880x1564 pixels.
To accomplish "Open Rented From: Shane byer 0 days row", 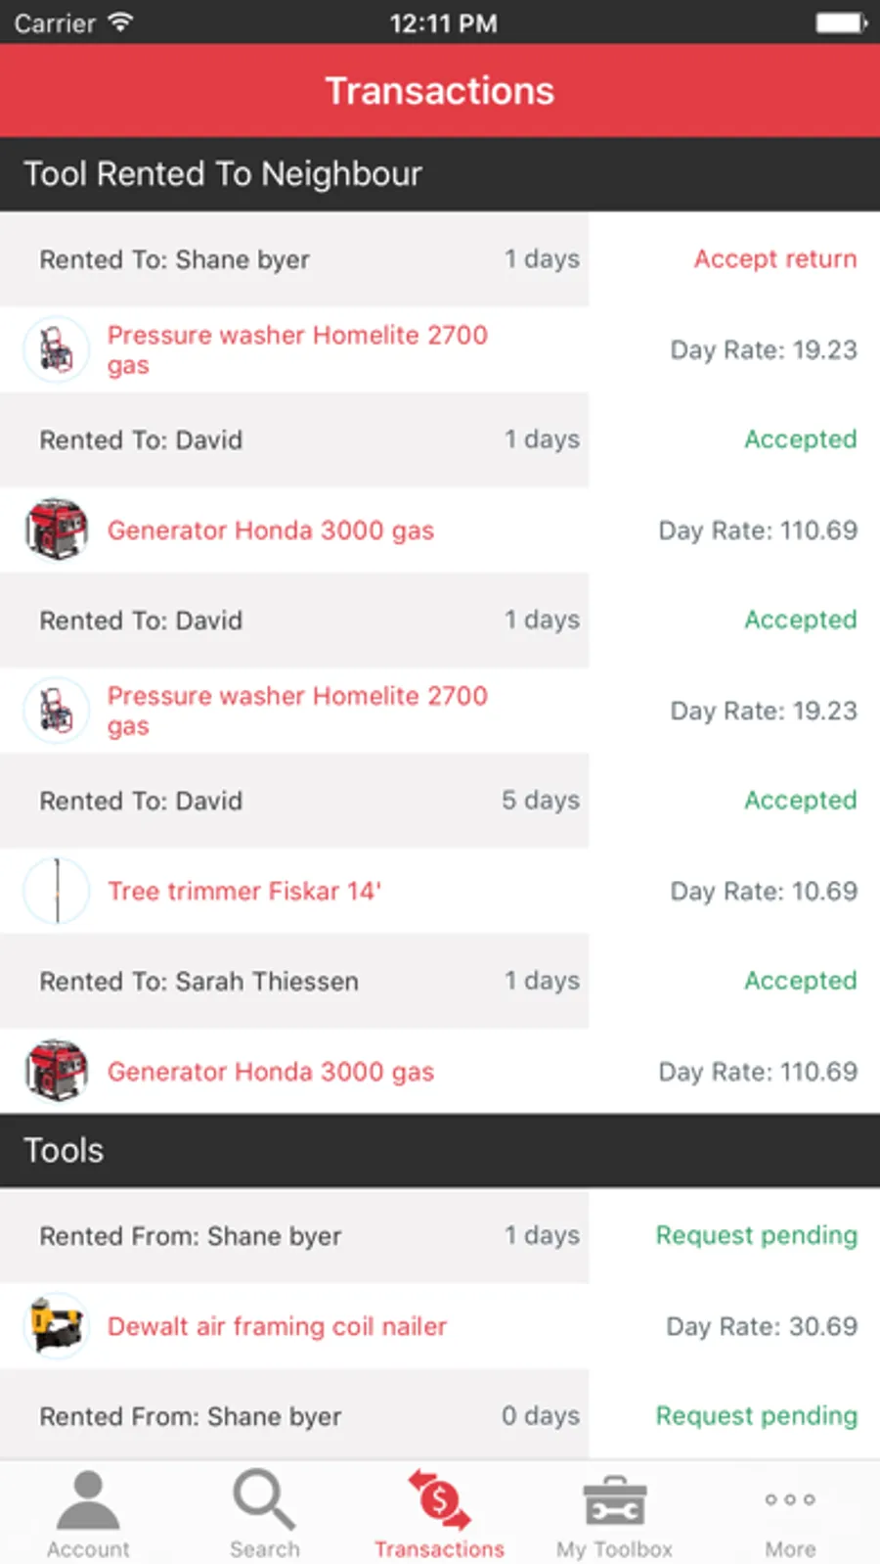I will click(294, 1416).
